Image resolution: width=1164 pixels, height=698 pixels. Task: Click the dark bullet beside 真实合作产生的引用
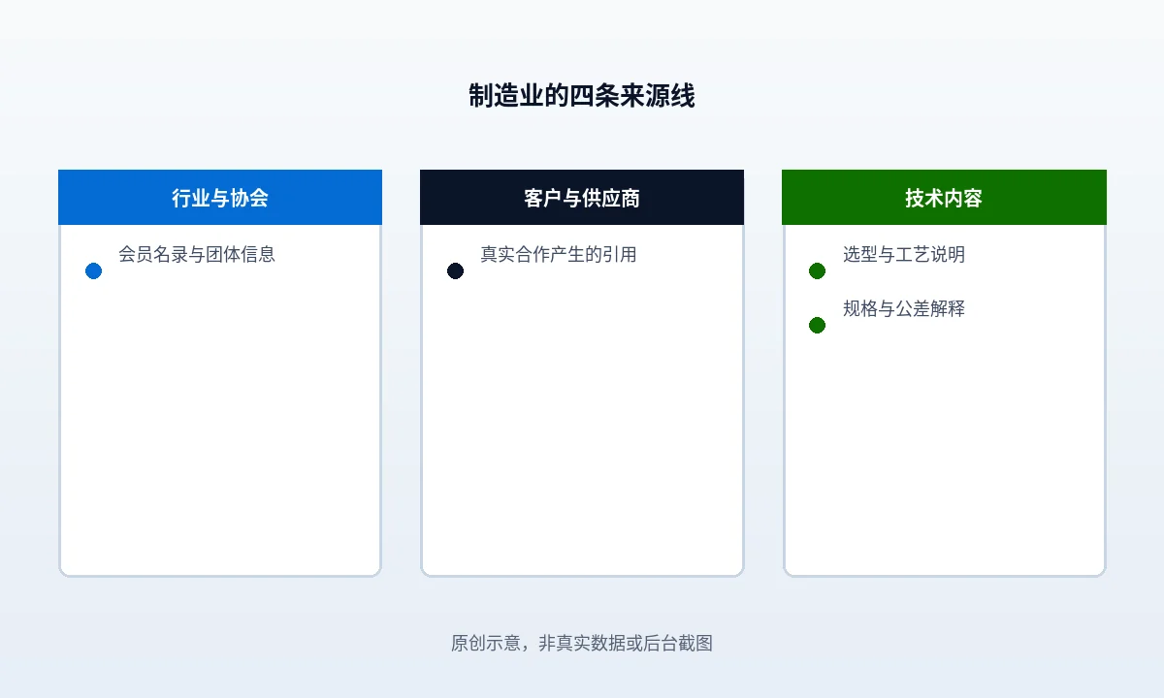pyautogui.click(x=455, y=270)
